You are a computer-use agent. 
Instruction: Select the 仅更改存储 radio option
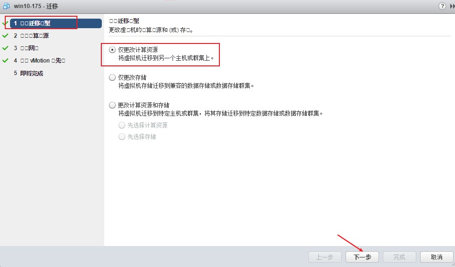click(x=112, y=77)
